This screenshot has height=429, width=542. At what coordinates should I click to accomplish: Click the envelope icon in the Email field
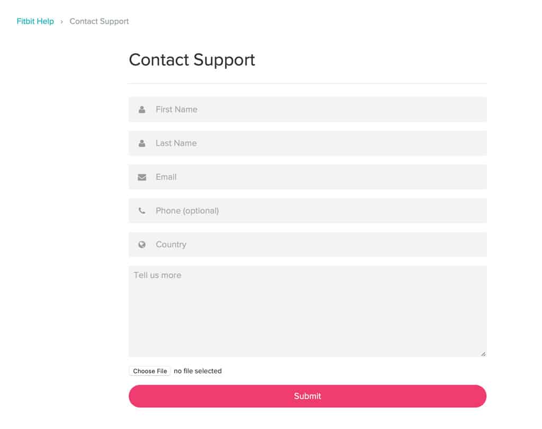[141, 177]
